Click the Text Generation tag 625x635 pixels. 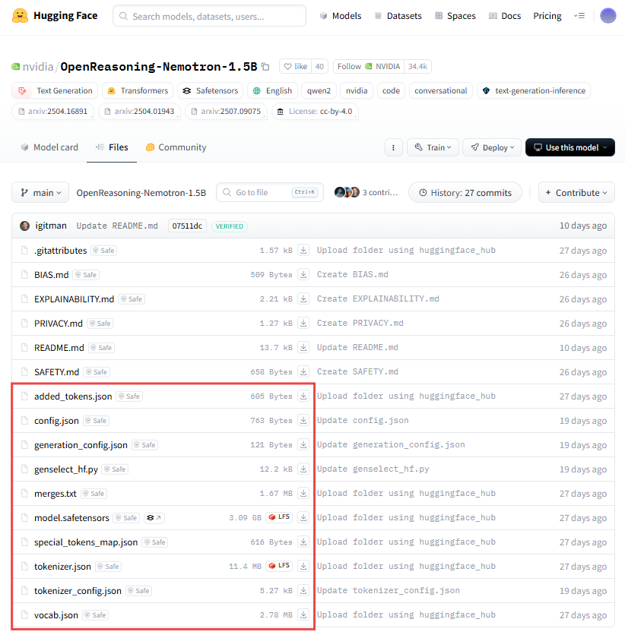(x=55, y=90)
